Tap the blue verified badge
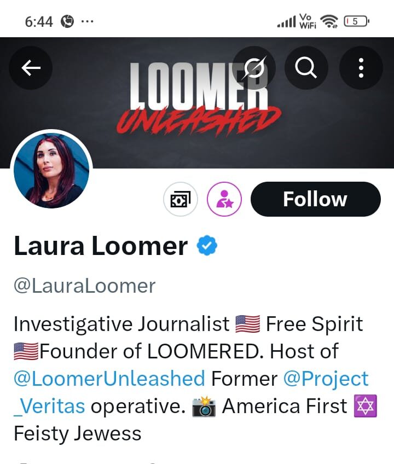Viewport: 394px width, 464px height. [207, 245]
